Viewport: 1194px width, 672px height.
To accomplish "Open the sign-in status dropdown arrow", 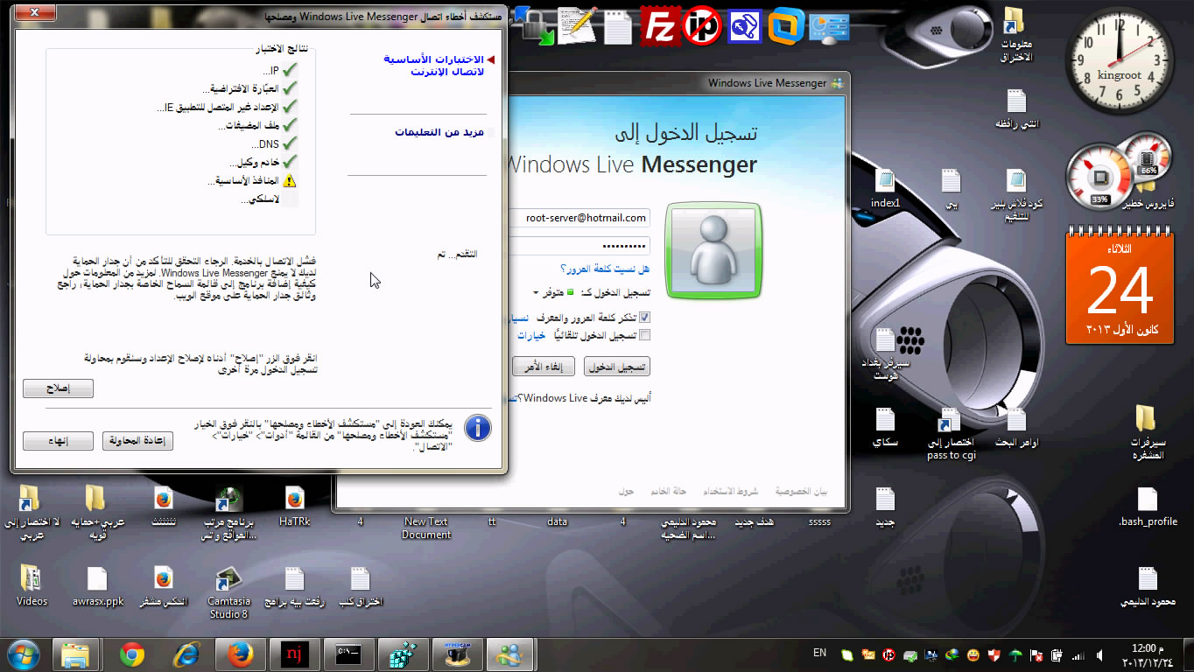I will [x=536, y=293].
